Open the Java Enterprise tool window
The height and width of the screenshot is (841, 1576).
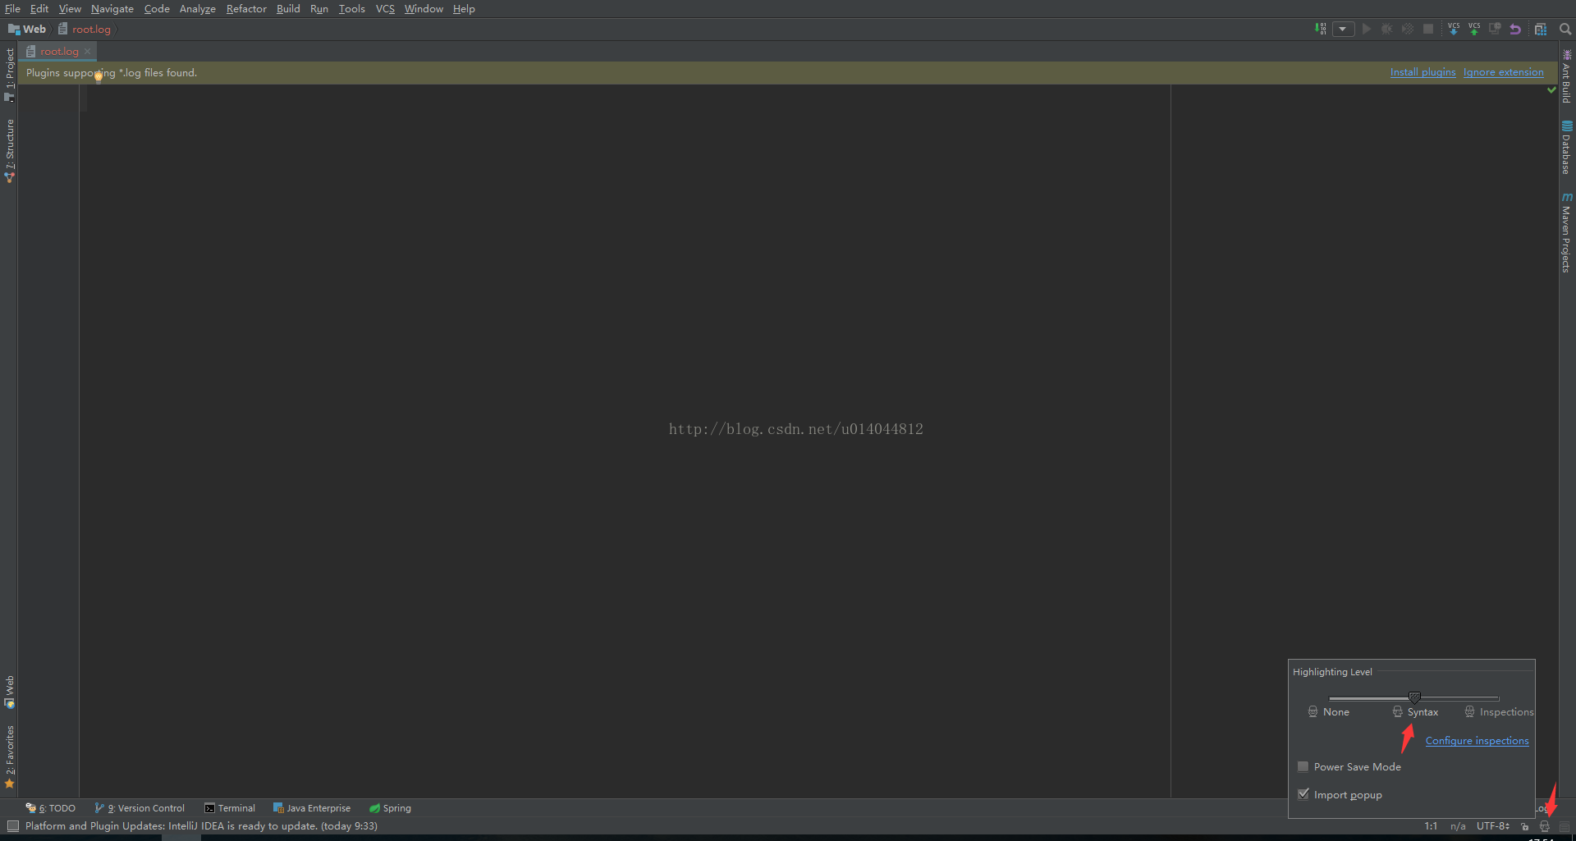(x=312, y=808)
